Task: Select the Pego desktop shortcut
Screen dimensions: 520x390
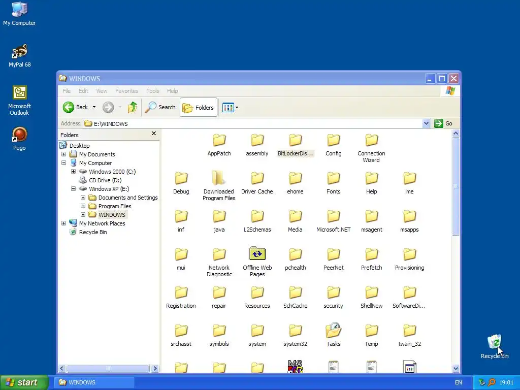Action: pyautogui.click(x=20, y=139)
